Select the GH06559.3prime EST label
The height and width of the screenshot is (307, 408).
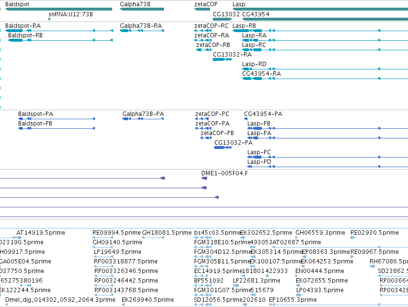(x=320, y=233)
